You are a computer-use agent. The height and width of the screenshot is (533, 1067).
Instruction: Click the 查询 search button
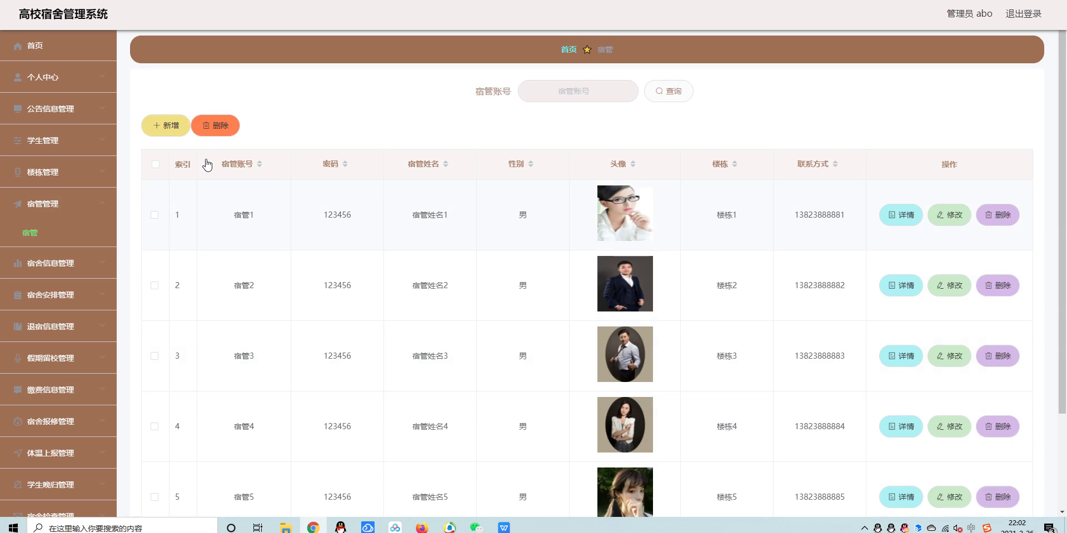coord(669,91)
